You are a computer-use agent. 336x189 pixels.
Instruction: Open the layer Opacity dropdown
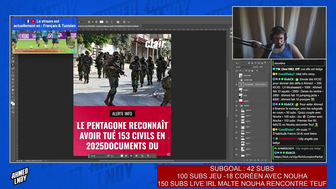point(264,67)
